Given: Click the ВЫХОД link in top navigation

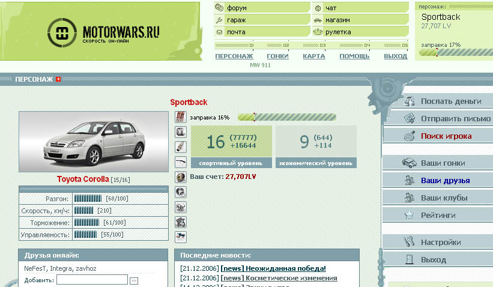Looking at the screenshot, I should tap(396, 56).
